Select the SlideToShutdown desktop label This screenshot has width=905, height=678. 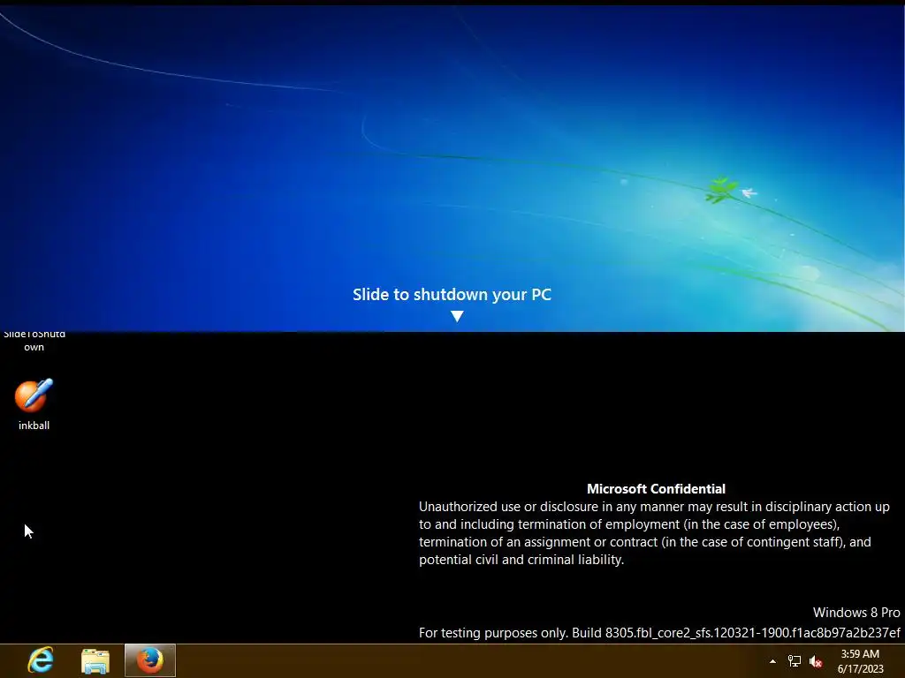(x=34, y=341)
